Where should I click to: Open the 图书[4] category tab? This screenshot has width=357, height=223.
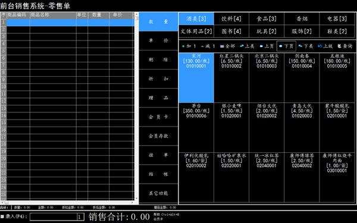231,31
